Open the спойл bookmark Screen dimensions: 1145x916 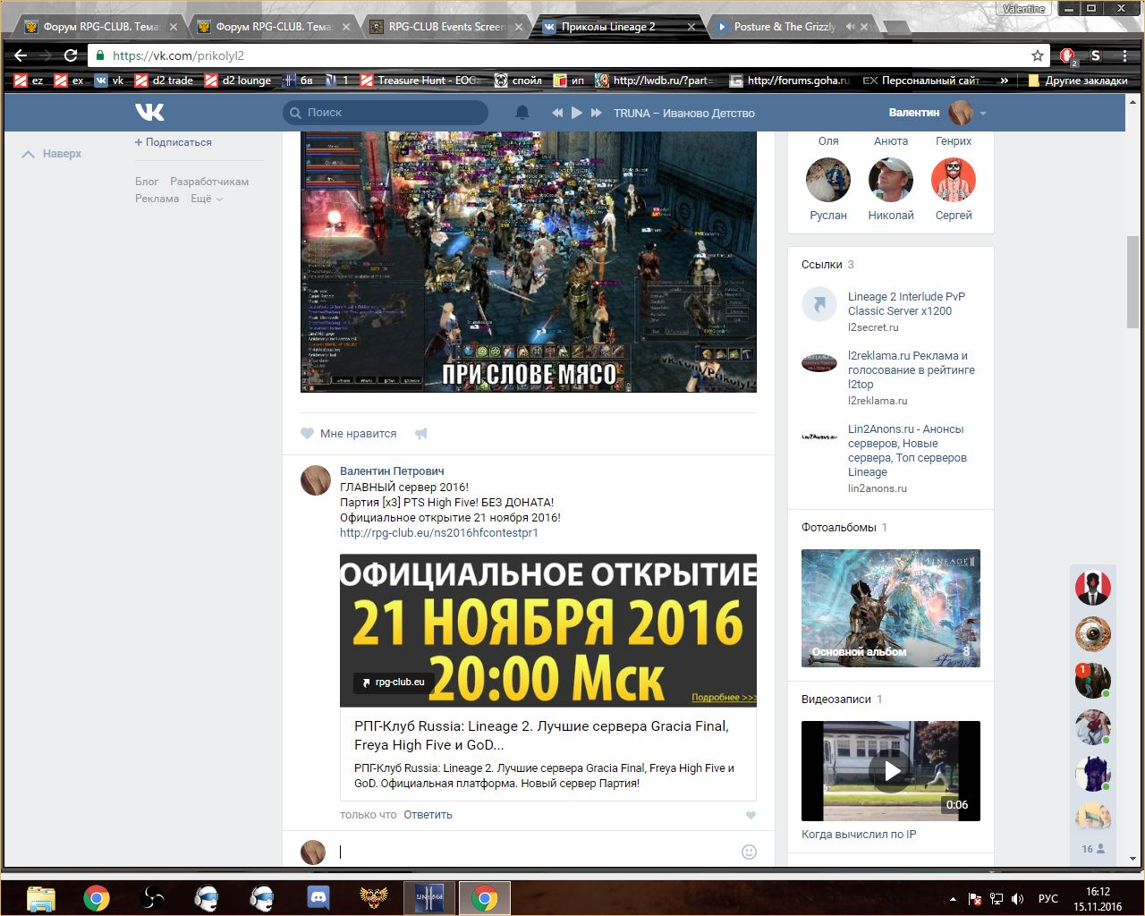click(x=518, y=81)
